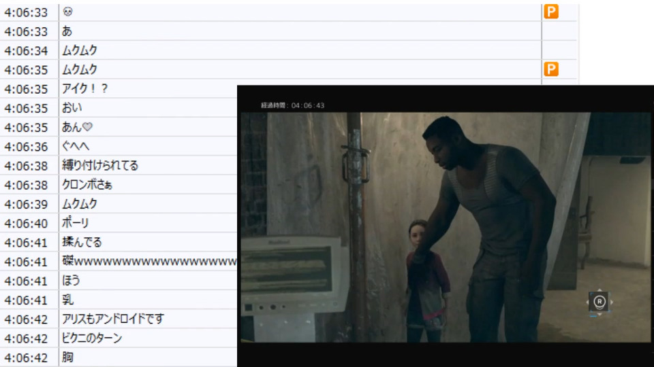The height and width of the screenshot is (367, 654).
Task: Select the comment 'クロンボさぁ'
Action: tap(87, 185)
